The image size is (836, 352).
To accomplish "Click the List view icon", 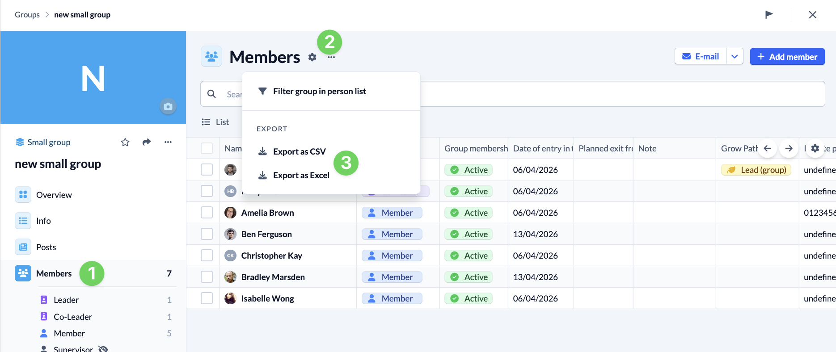I will [206, 122].
